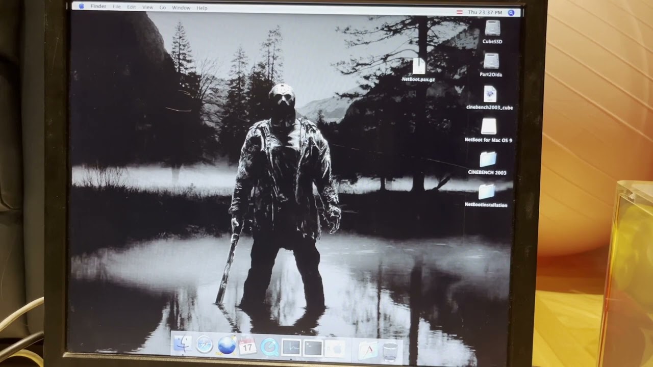This screenshot has width=653, height=367.
Task: Select the CubeSSD drive icon
Action: click(x=492, y=28)
